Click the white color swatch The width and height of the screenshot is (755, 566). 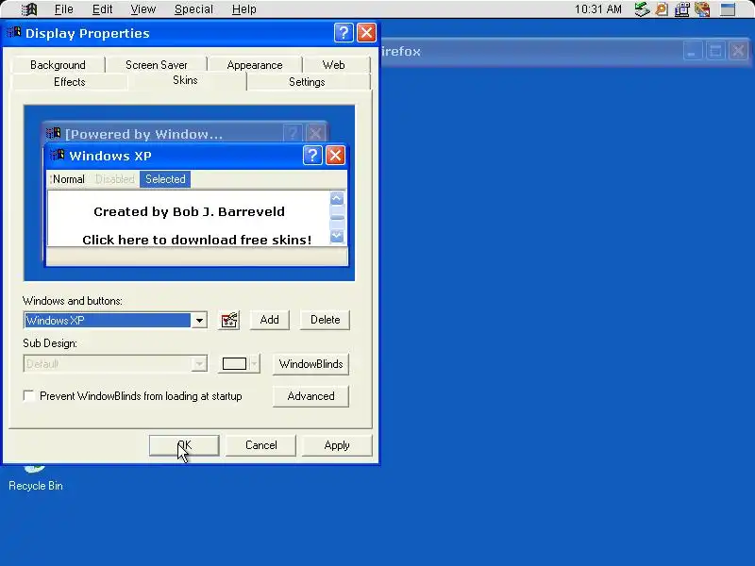click(234, 364)
